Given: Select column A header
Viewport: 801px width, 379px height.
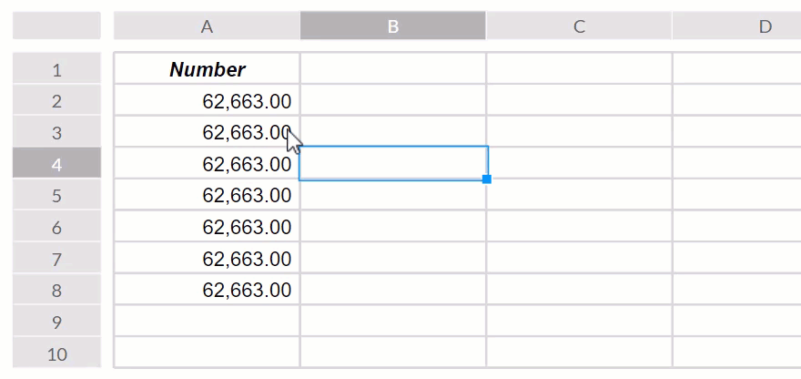Looking at the screenshot, I should tap(207, 26).
